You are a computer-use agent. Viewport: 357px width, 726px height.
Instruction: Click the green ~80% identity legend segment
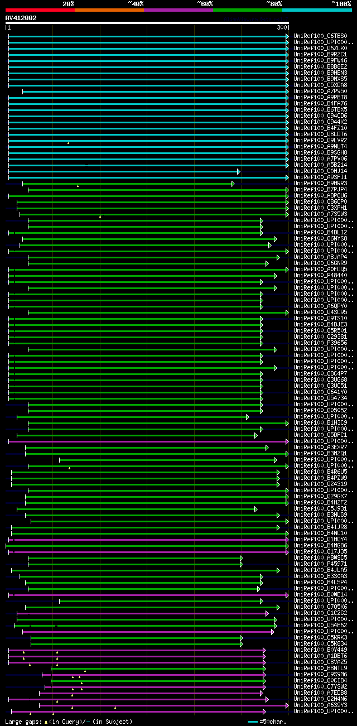247,9
